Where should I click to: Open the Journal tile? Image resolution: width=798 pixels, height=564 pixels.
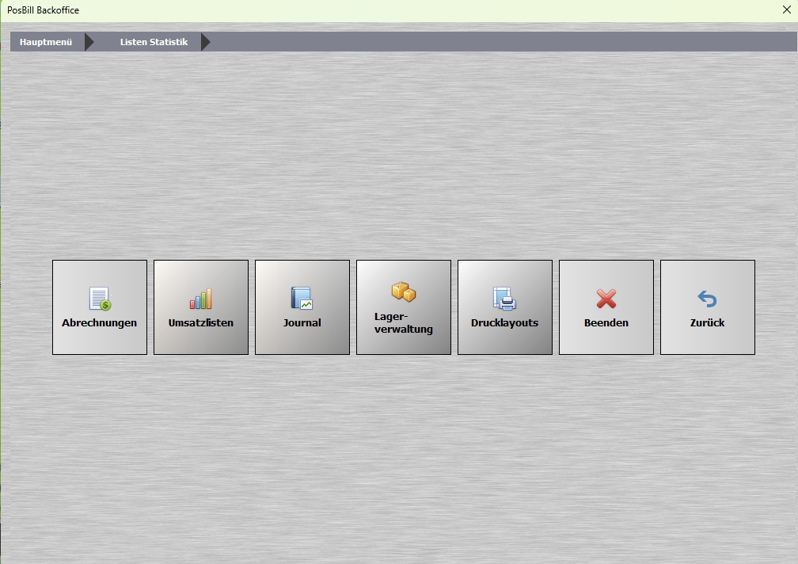pos(302,307)
